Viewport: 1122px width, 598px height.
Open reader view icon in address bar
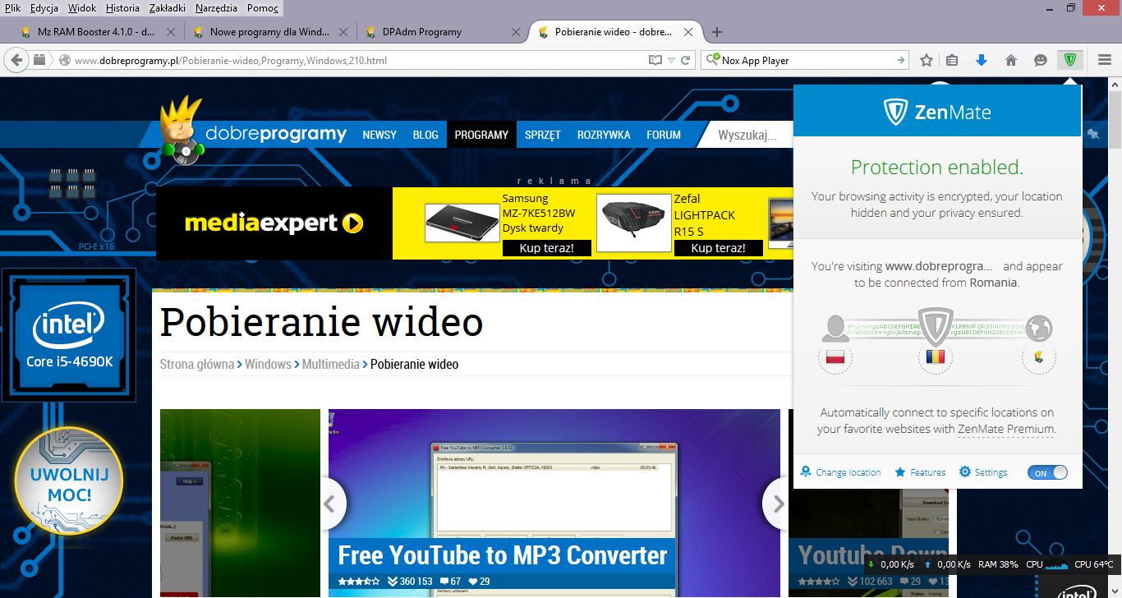click(655, 60)
